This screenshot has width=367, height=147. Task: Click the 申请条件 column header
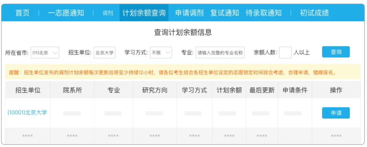pos(295,90)
